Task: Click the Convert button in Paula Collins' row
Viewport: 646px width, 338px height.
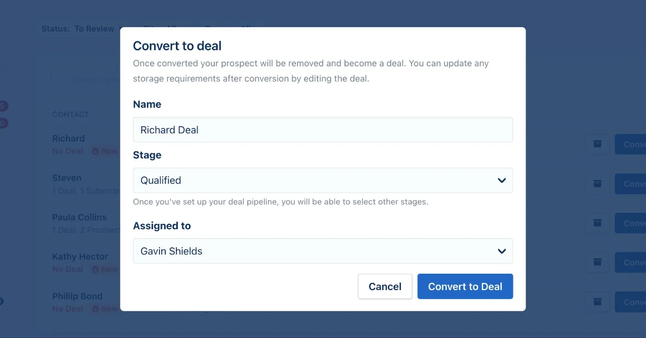Action: pyautogui.click(x=630, y=223)
